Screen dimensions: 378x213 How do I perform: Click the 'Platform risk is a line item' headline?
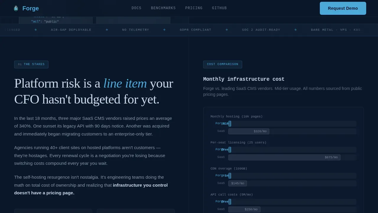94,91
